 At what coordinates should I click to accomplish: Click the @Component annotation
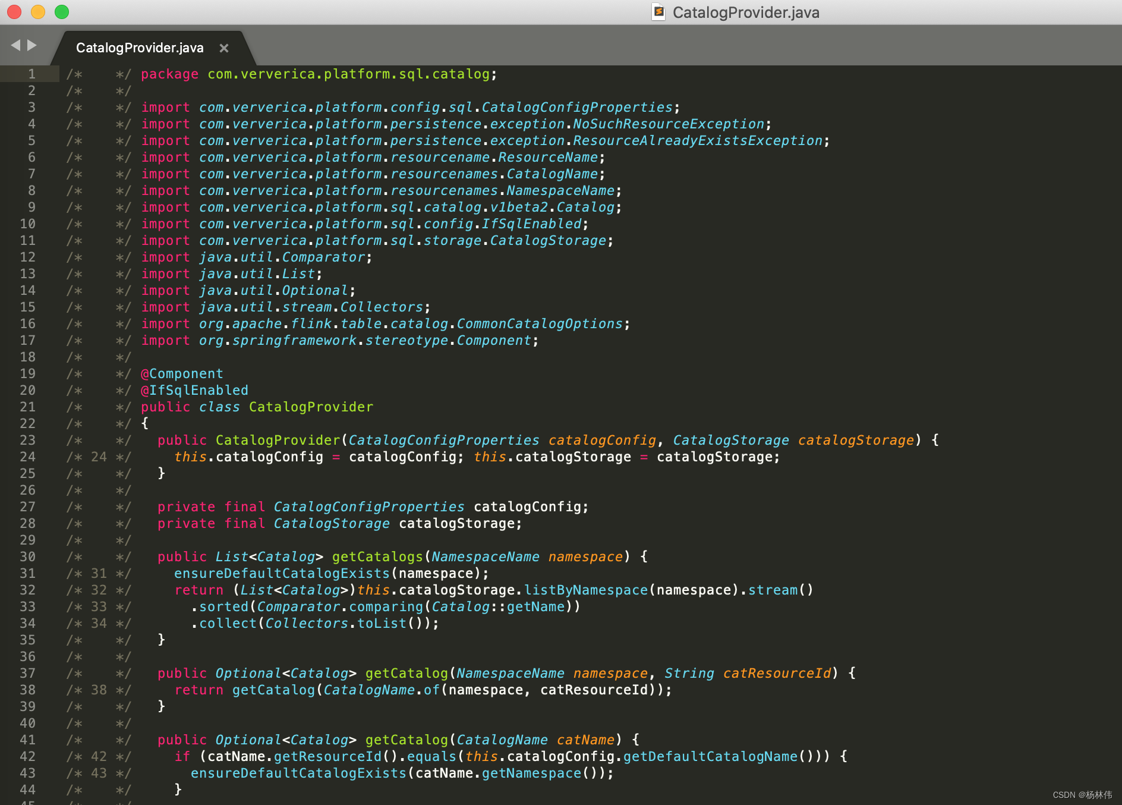point(182,374)
